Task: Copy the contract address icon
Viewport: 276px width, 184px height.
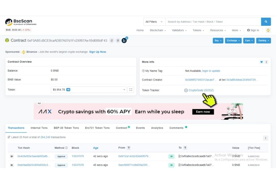Action: pos(112,40)
